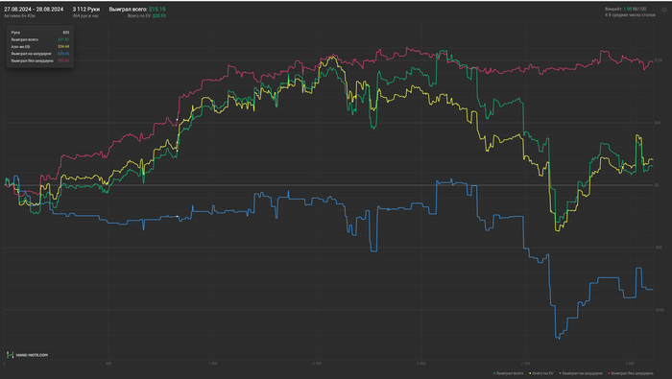Image resolution: width=672 pixels, height=379 pixels.
Task: Click the date range 27.08.2024 - 28.08.2024
Action: click(34, 9)
